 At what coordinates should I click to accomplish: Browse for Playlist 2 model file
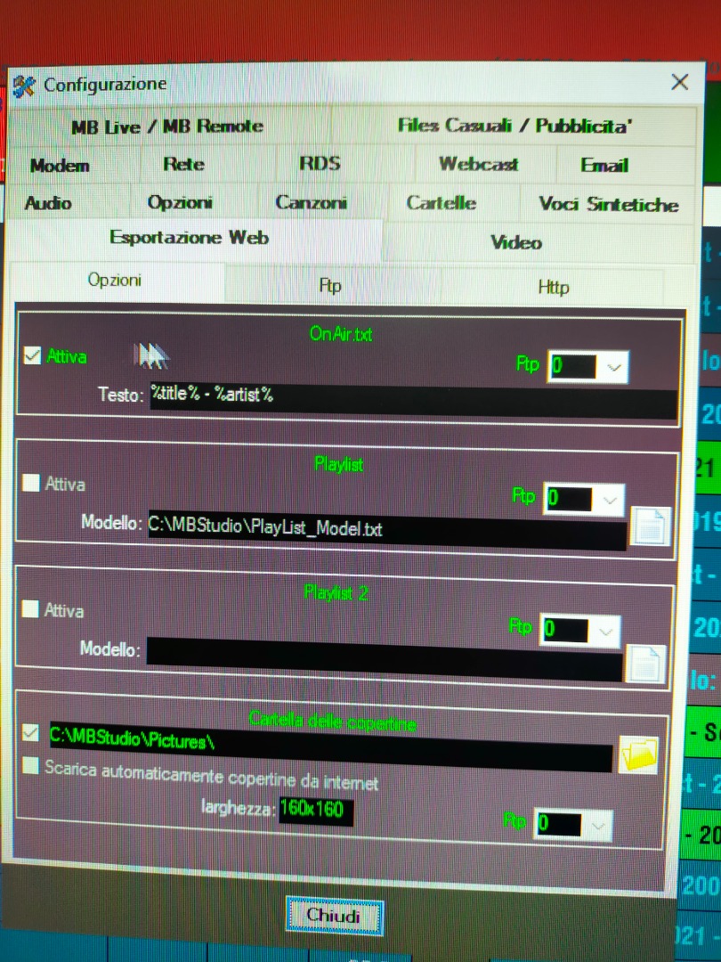(644, 663)
